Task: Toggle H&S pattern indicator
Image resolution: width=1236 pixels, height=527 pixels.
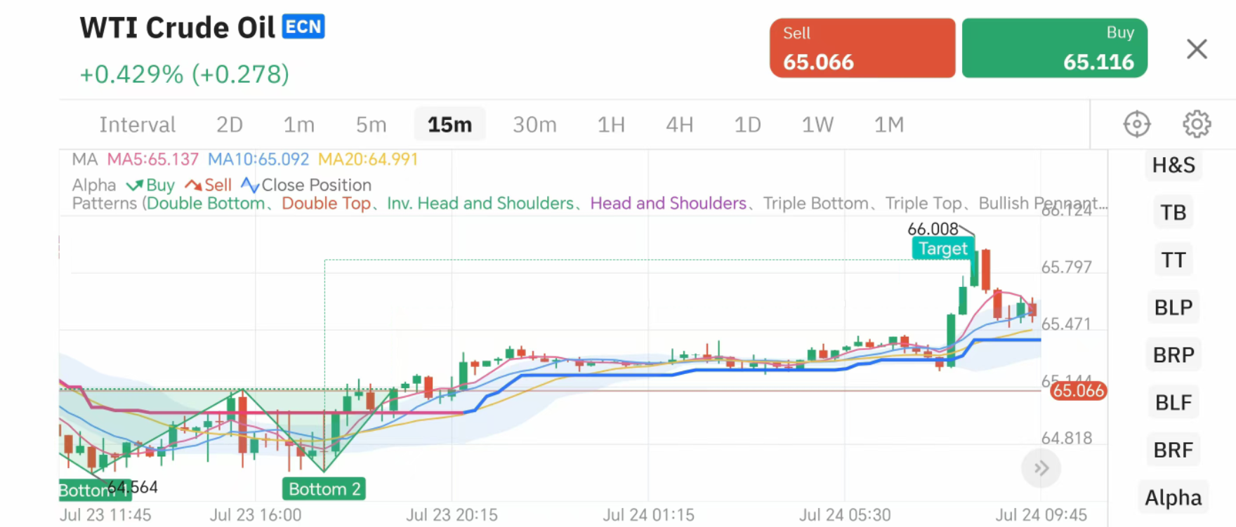Action: point(1173,165)
